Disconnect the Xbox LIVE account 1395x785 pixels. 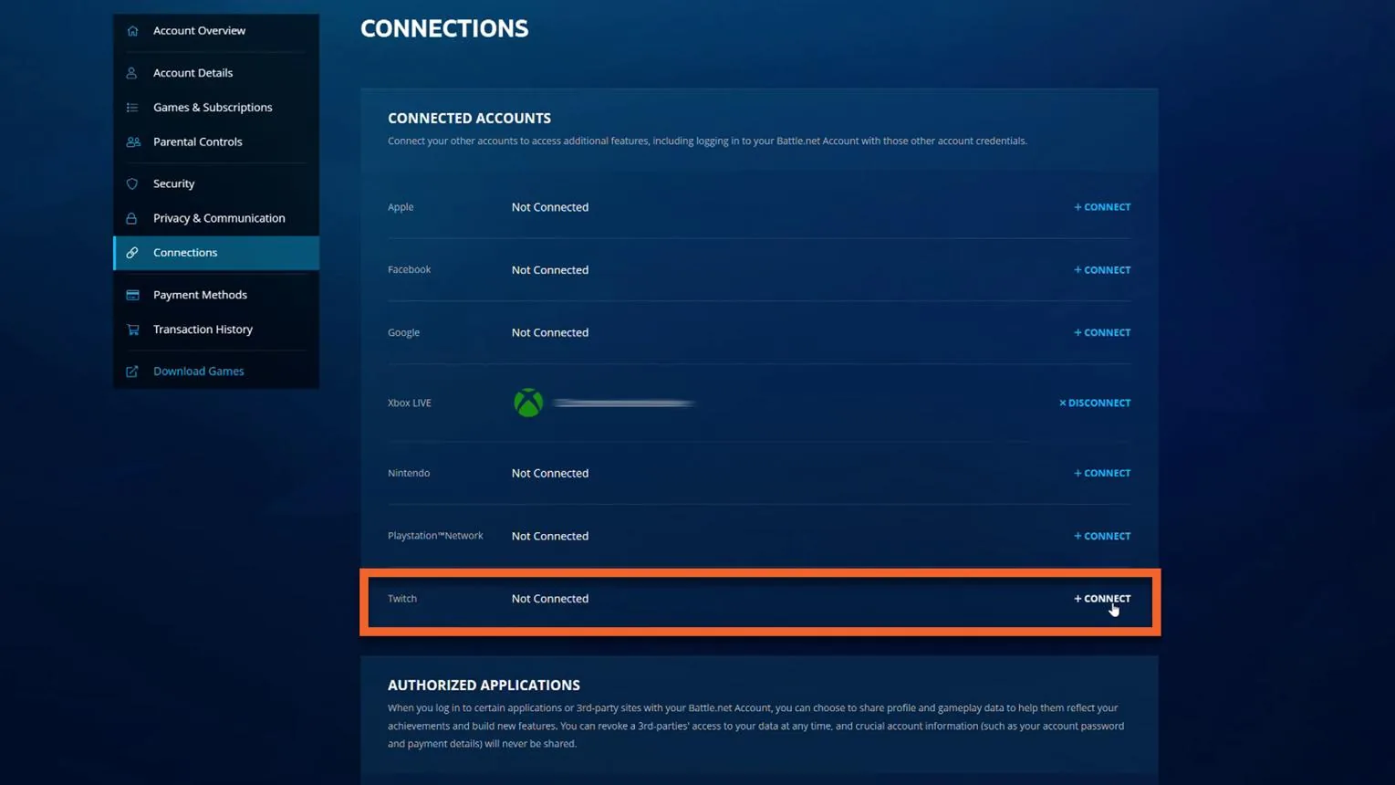pyautogui.click(x=1095, y=403)
